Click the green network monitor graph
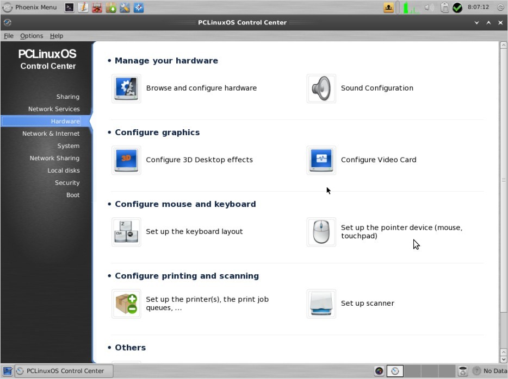Image resolution: width=508 pixels, height=379 pixels. (412, 8)
